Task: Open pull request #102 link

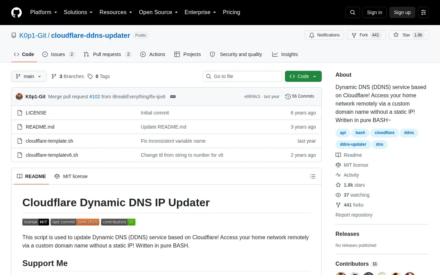Action: [x=95, y=97]
